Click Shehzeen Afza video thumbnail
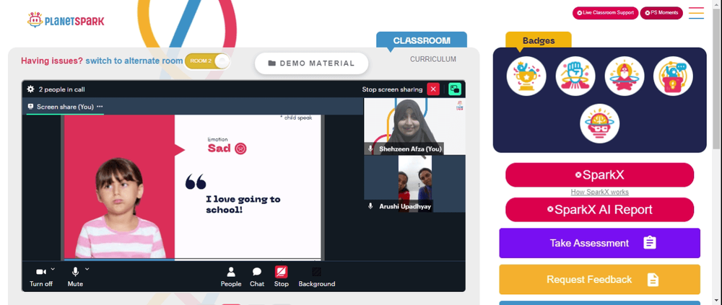 click(x=414, y=126)
